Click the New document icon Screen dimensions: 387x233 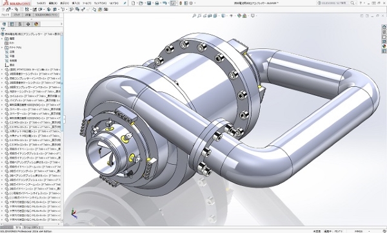[x=134, y=3]
